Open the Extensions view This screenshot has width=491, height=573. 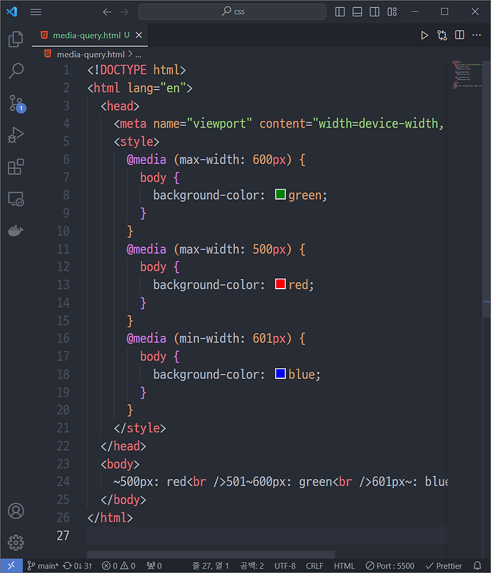coord(15,167)
